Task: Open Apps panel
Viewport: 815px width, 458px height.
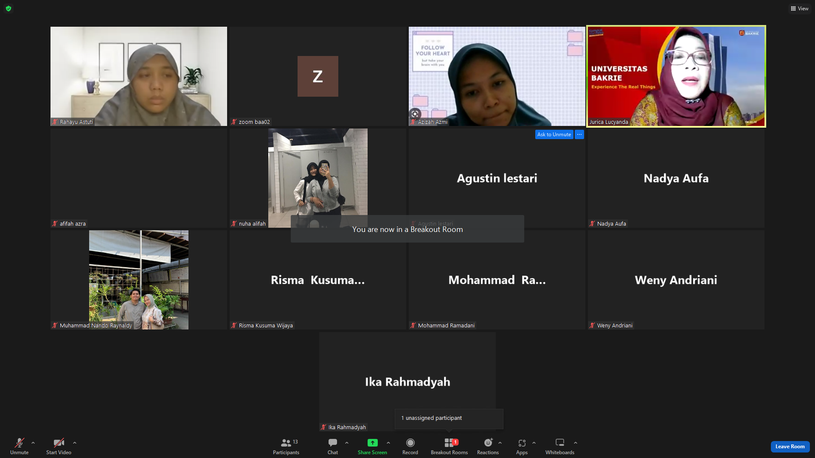Action: click(x=522, y=446)
